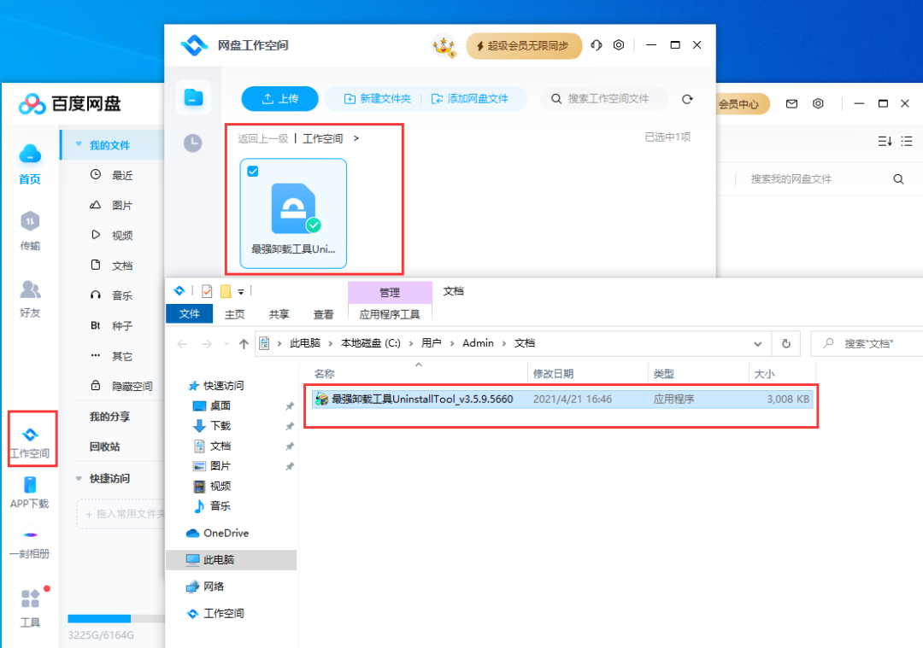The width and height of the screenshot is (923, 648).
Task: Click the 管理 contextual tab header
Action: point(390,292)
